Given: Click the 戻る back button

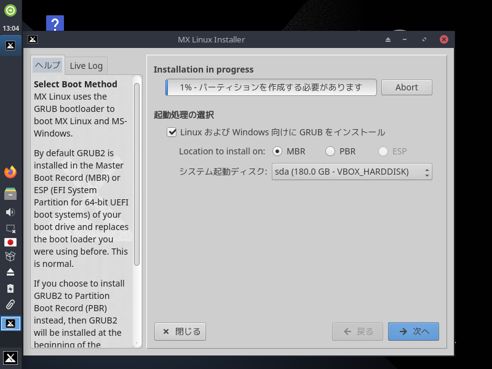Looking at the screenshot, I should tap(357, 331).
